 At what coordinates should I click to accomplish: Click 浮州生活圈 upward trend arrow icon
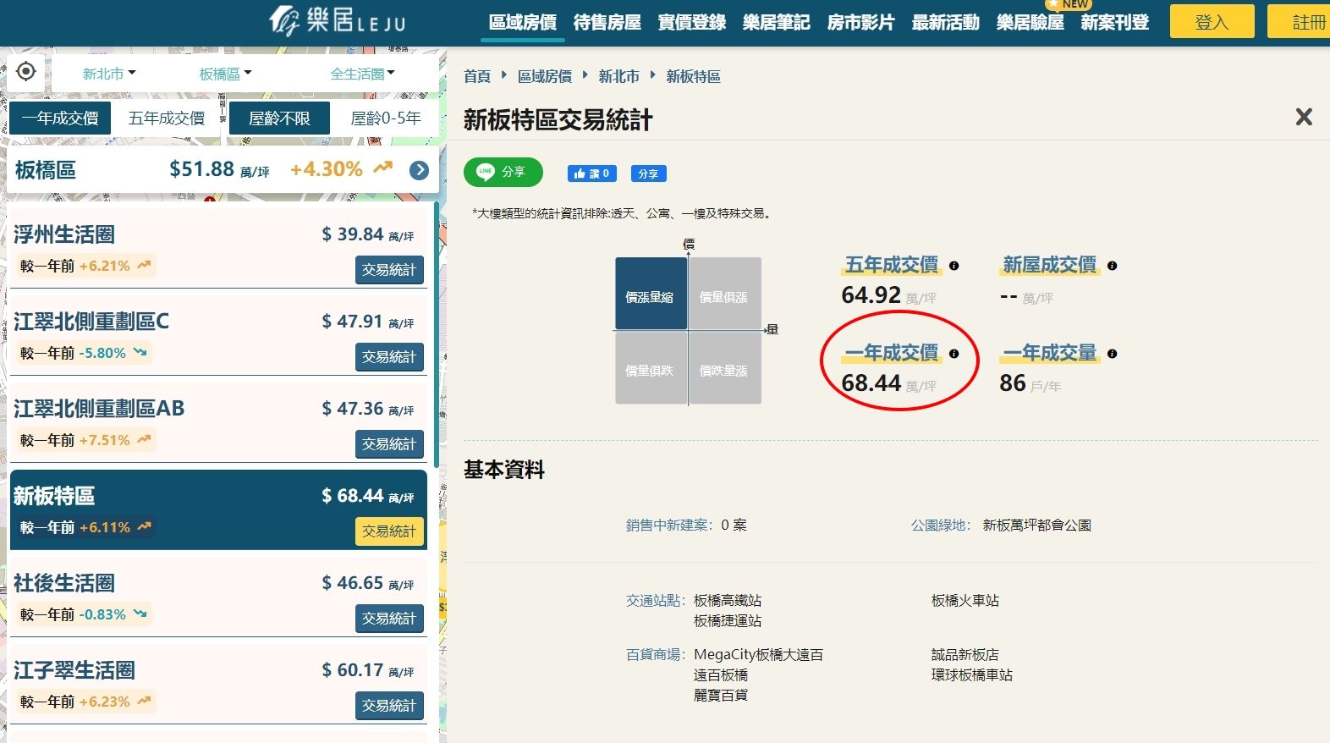[144, 265]
